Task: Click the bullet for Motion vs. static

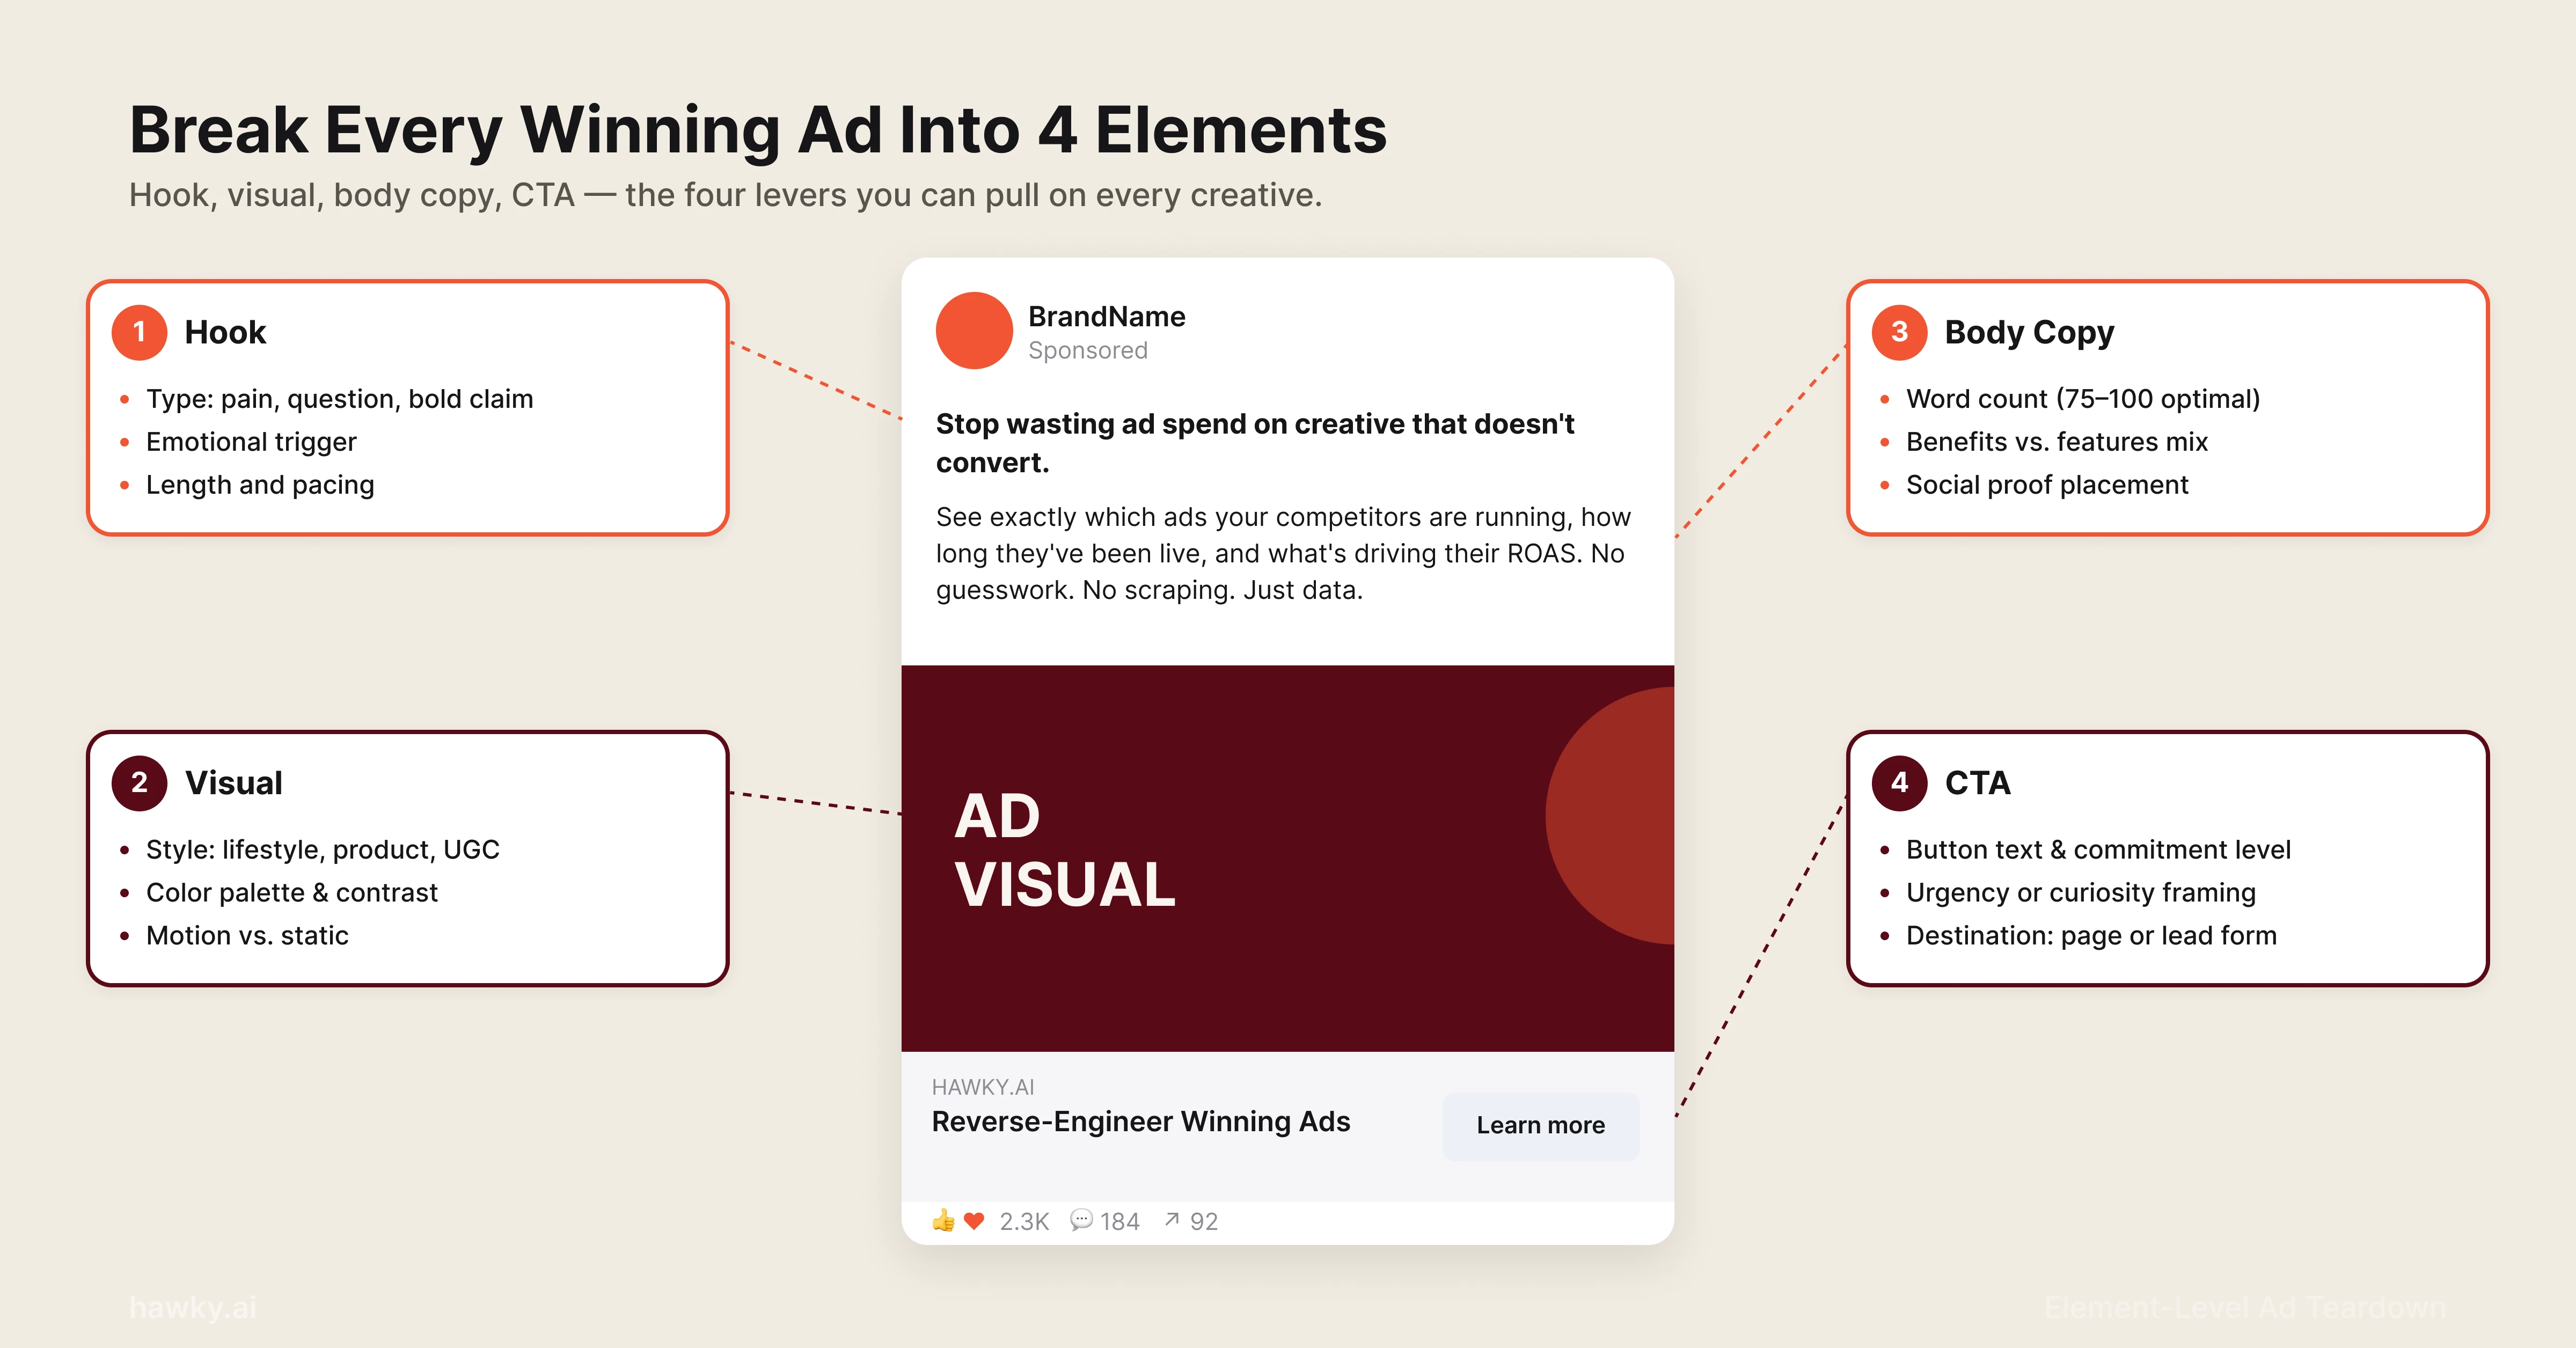Action: pyautogui.click(x=124, y=936)
